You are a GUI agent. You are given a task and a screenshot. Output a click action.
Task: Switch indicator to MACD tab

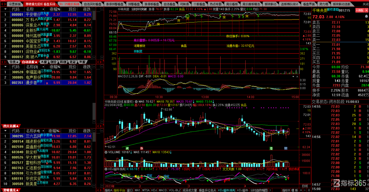tap(163, 190)
